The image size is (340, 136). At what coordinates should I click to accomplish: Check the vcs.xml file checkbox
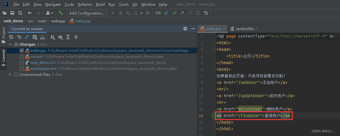(21, 57)
